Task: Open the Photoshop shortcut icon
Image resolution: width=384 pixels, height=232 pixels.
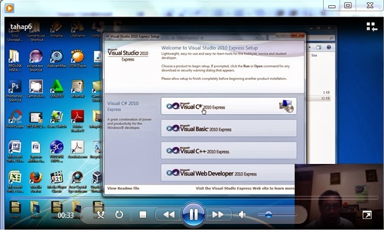Action: [x=15, y=91]
